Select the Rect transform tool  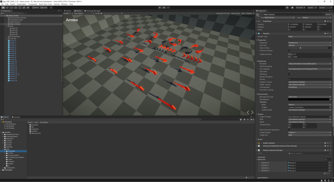[x=20, y=8]
